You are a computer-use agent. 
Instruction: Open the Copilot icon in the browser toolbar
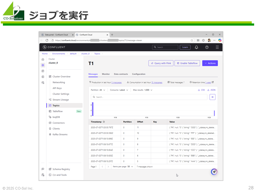click(220, 40)
